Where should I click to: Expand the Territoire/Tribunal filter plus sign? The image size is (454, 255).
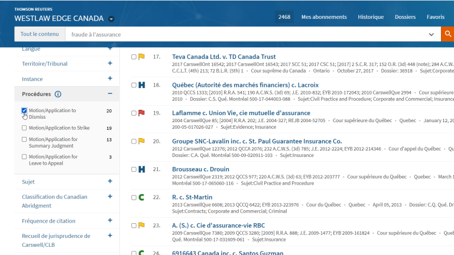[x=110, y=63]
